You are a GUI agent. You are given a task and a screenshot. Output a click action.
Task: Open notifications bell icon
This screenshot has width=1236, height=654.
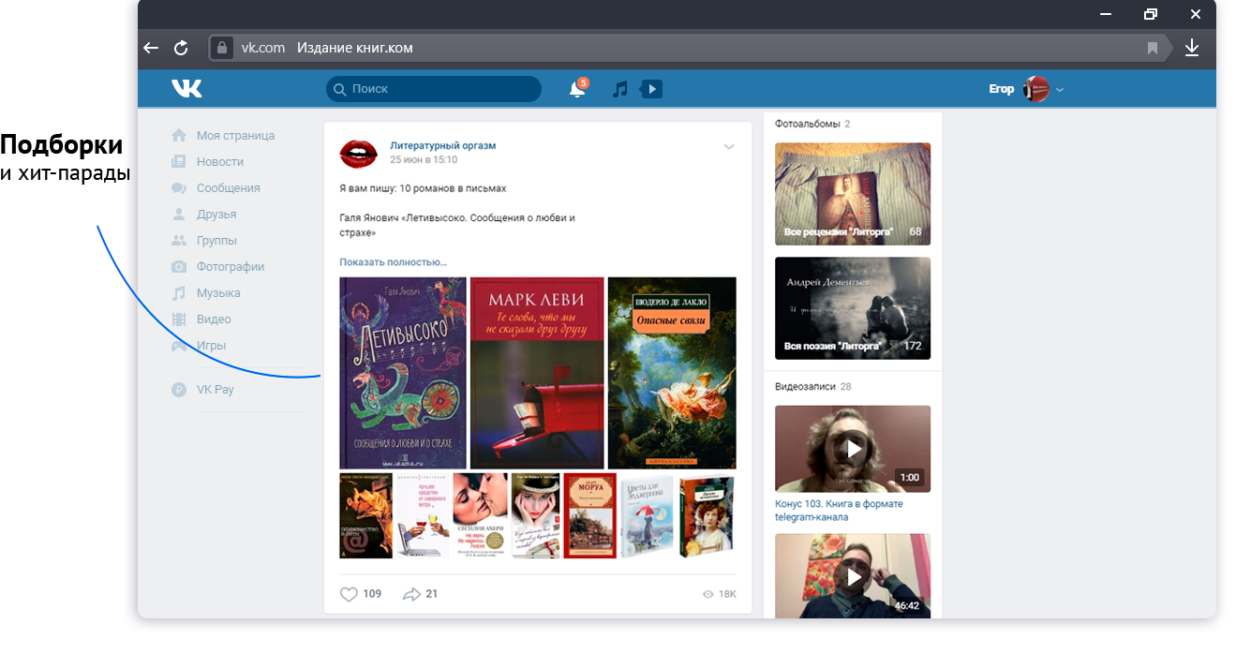(577, 89)
